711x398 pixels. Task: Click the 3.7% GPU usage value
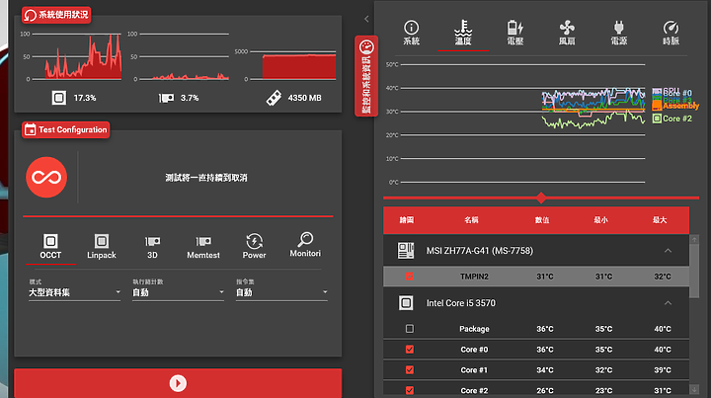pyautogui.click(x=190, y=98)
